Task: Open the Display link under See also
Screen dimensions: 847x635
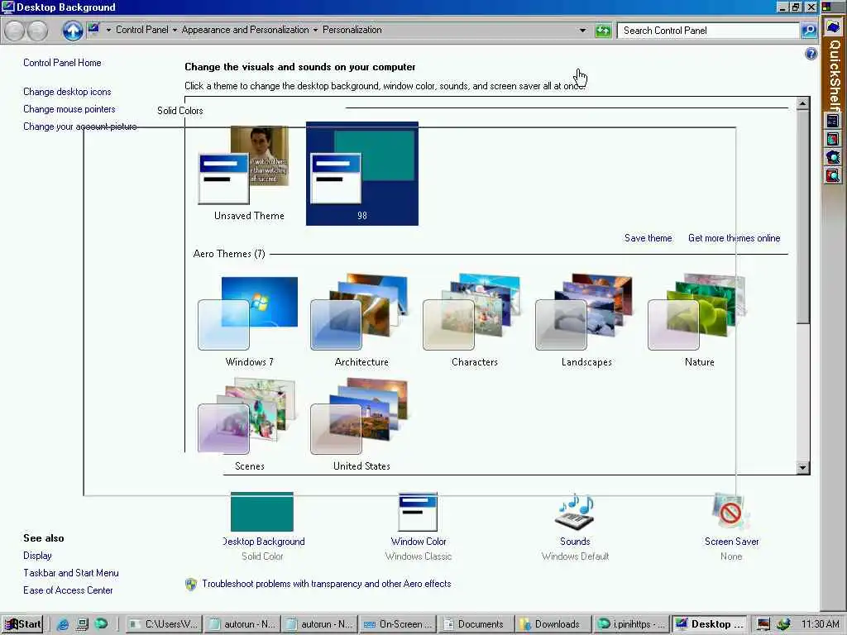Action: tap(37, 556)
